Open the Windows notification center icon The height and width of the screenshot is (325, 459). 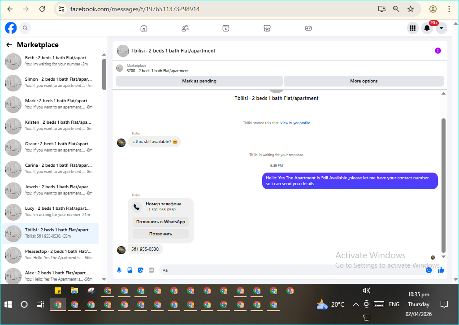coord(444,304)
